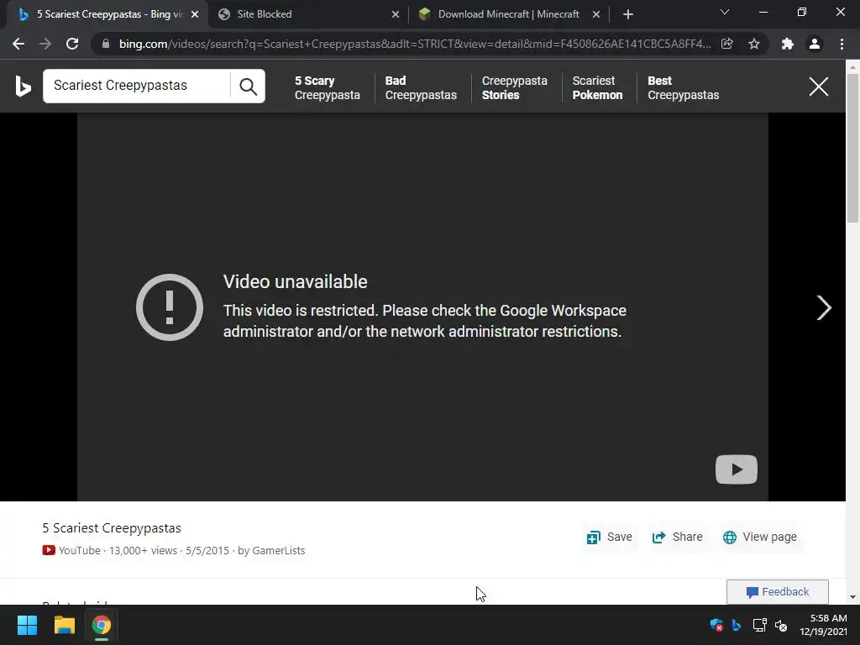Open a new browser tab
860x645 pixels.
click(x=628, y=14)
